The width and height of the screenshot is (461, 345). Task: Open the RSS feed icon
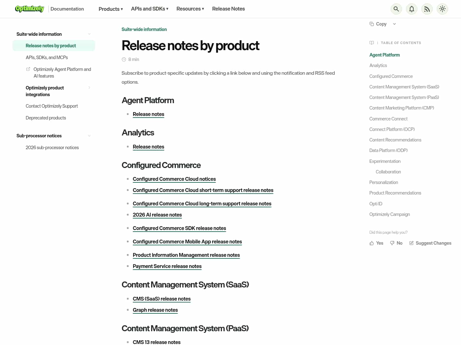pos(427,9)
